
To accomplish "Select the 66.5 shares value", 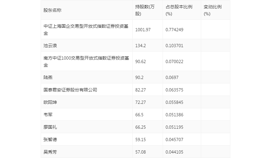I will (x=139, y=115).
